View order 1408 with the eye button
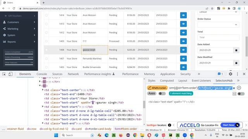 183,50
